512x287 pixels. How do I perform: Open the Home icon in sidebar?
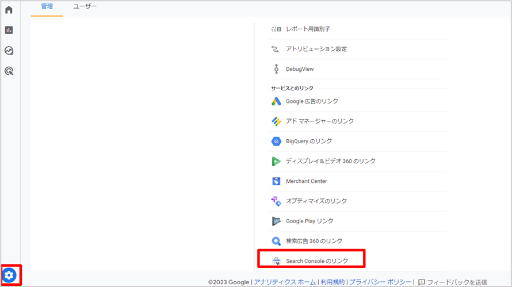click(9, 10)
